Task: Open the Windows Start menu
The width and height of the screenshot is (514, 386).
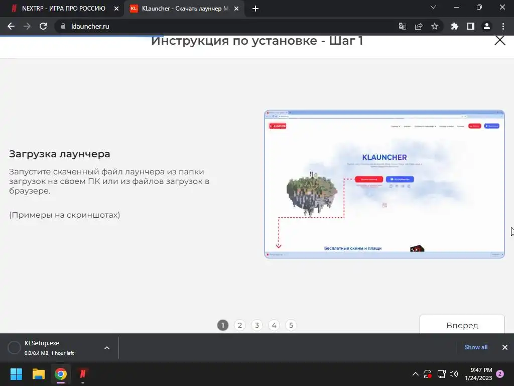Action: [x=16, y=374]
